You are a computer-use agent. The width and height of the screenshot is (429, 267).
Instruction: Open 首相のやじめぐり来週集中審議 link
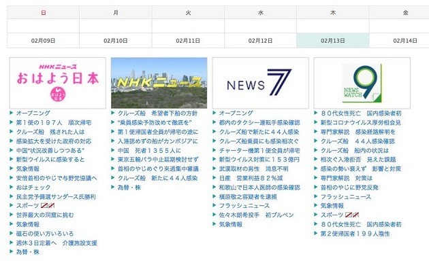point(158,169)
